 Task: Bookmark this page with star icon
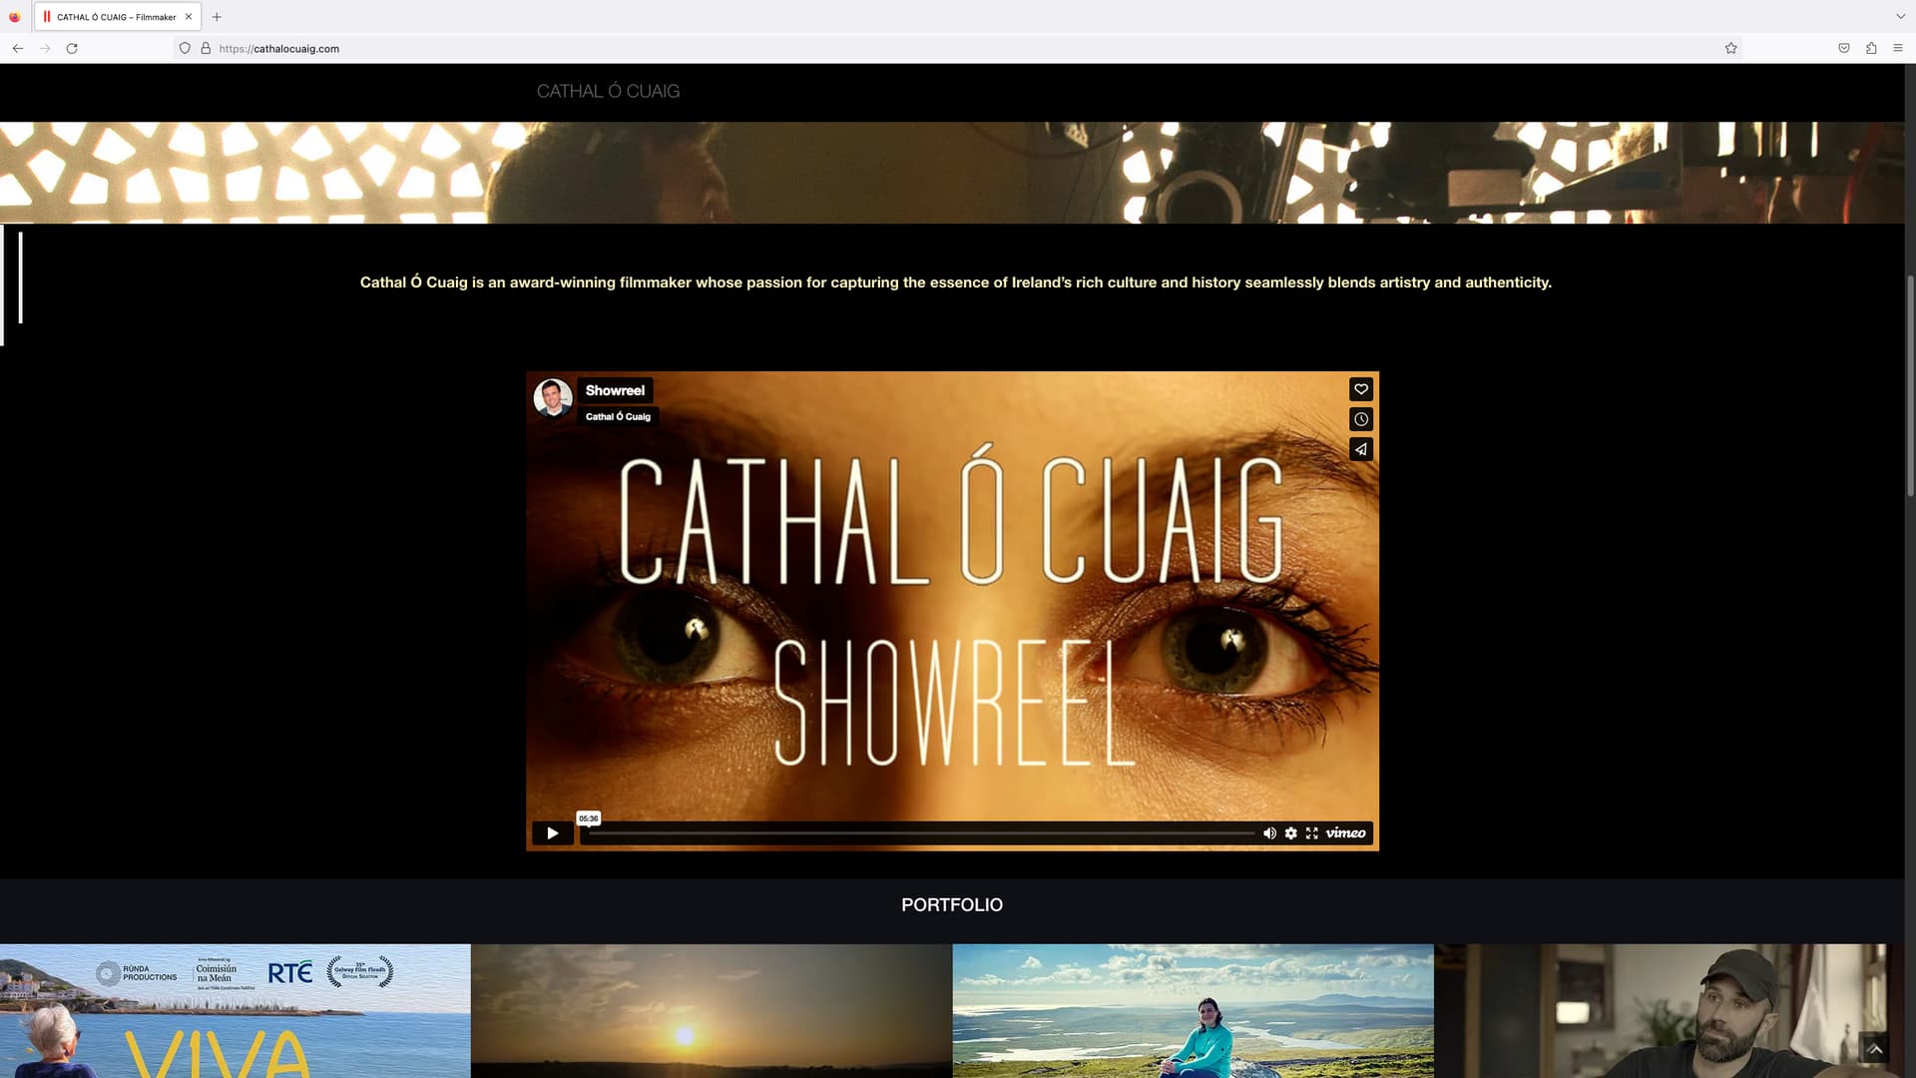click(1731, 48)
